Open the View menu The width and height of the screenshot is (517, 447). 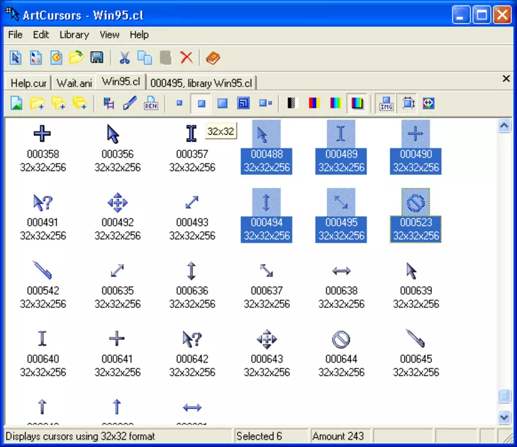[110, 35]
